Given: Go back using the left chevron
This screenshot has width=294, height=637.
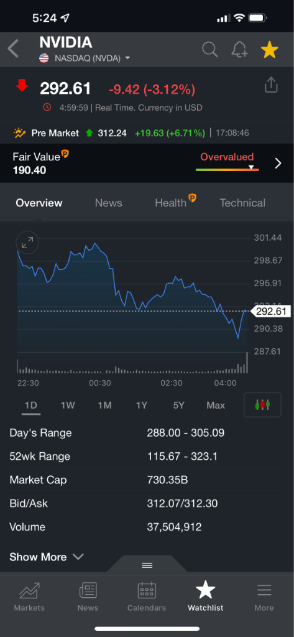Looking at the screenshot, I should click(x=13, y=49).
